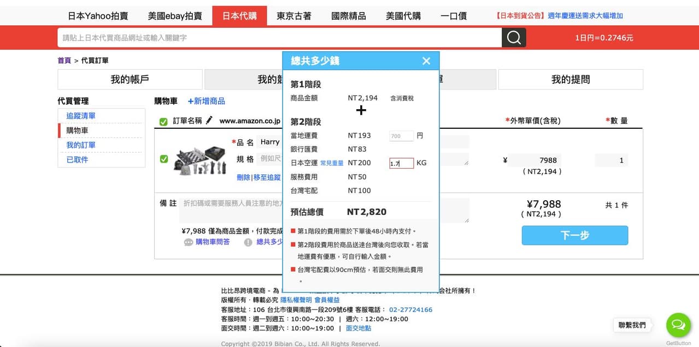Open the 美國代購 tab
The height and width of the screenshot is (347, 699).
tap(403, 16)
